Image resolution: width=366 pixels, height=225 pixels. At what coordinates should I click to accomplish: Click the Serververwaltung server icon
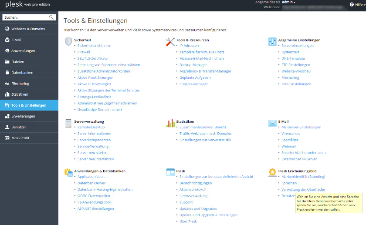click(68, 123)
